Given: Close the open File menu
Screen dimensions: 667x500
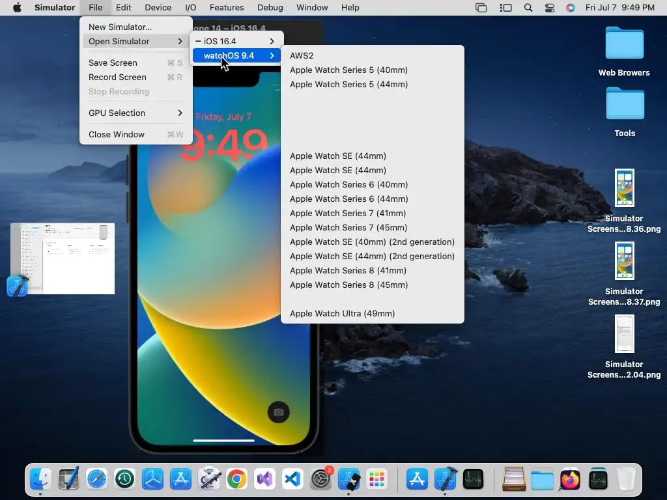Looking at the screenshot, I should click(95, 8).
